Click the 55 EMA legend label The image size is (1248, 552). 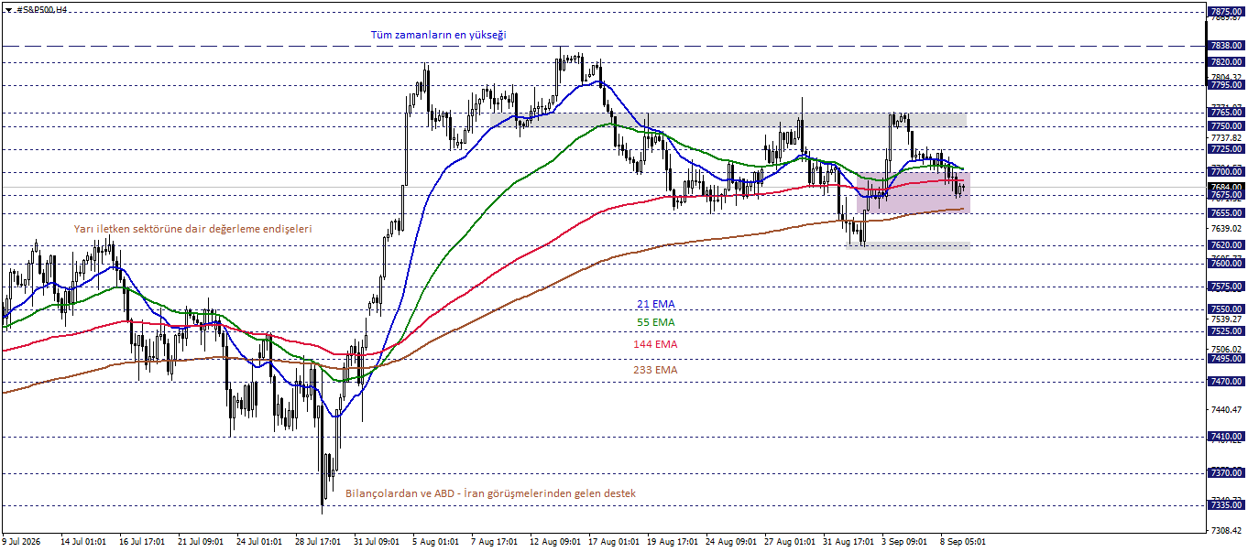(x=656, y=322)
